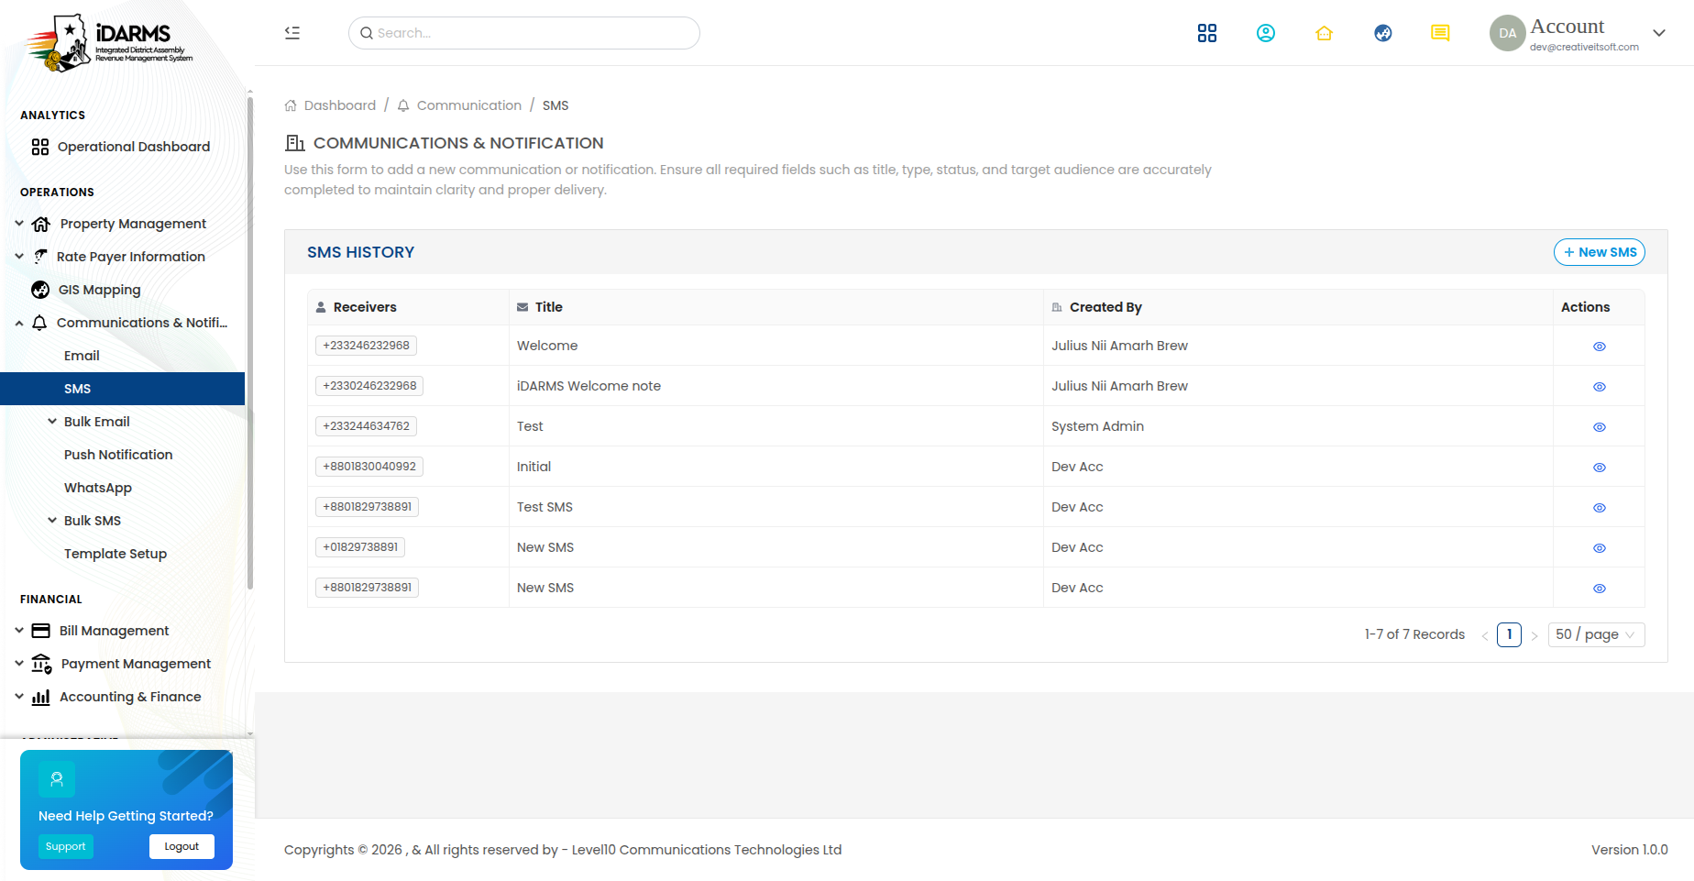View the +01829738891 New SMS entry
The width and height of the screenshot is (1694, 881).
pos(1600,548)
